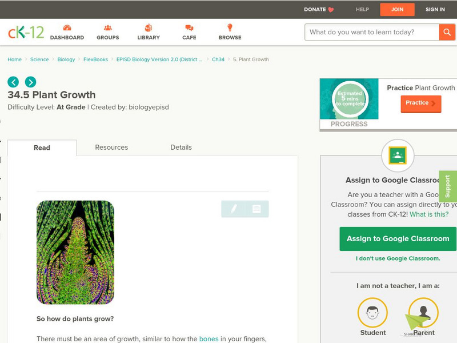This screenshot has width=457, height=343.
Task: Open the Cafe chat bubbles icon
Action: 189,27
